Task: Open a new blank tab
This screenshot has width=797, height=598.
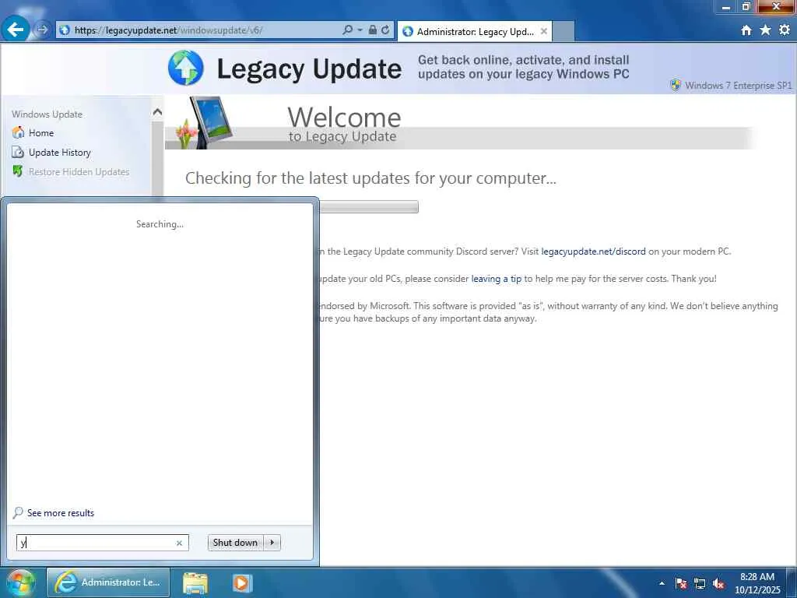Action: 564,31
